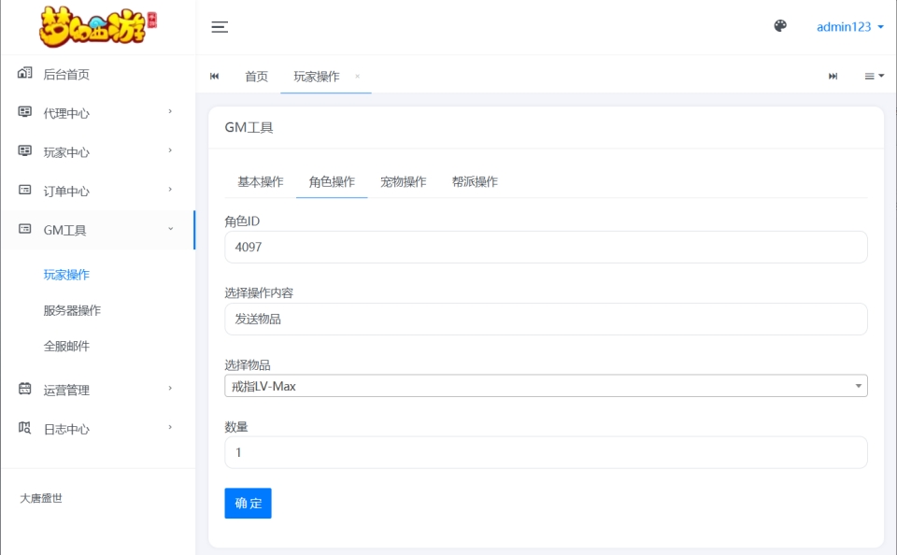Expand the 代理中心 menu chevron
This screenshot has height=555, width=897.
[x=170, y=111]
